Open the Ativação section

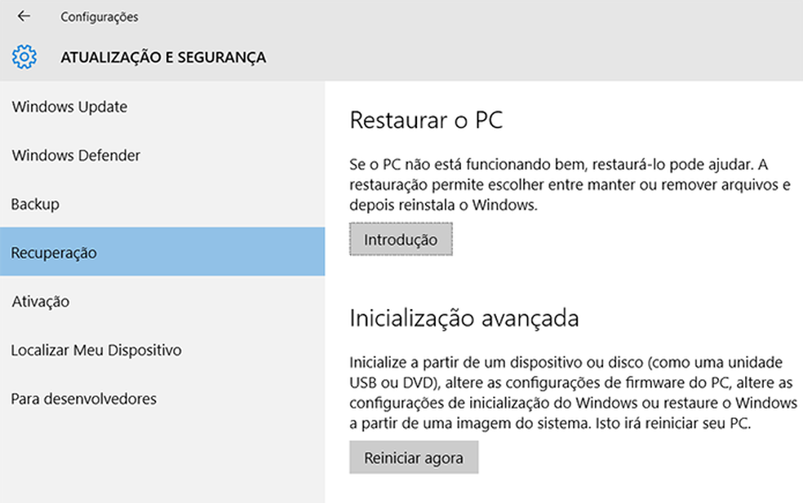point(40,302)
